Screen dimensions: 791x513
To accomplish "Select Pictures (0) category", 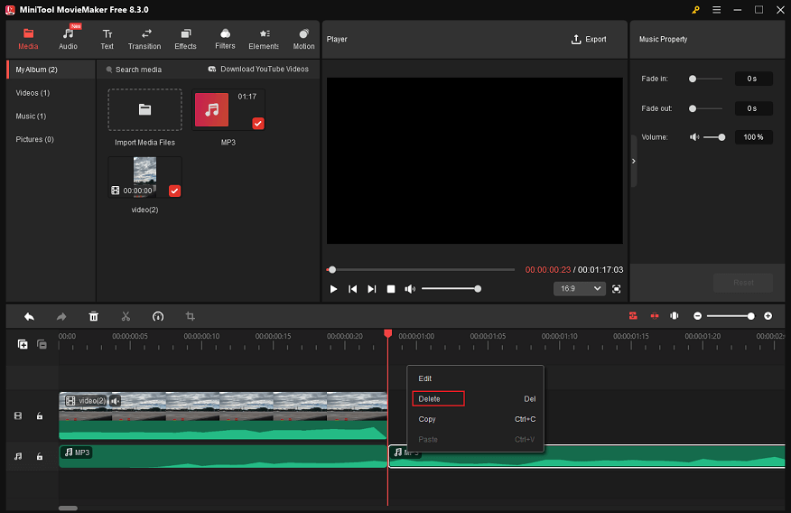I will pyautogui.click(x=35, y=139).
